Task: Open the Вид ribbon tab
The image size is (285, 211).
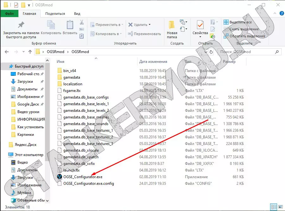Action: pos(77,14)
